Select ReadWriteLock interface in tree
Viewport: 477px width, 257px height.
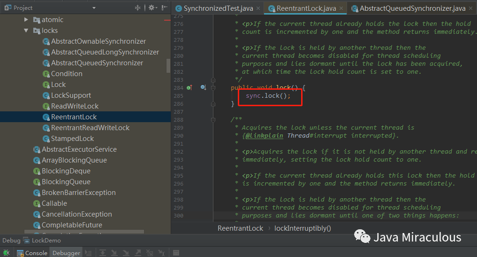[x=70, y=106]
